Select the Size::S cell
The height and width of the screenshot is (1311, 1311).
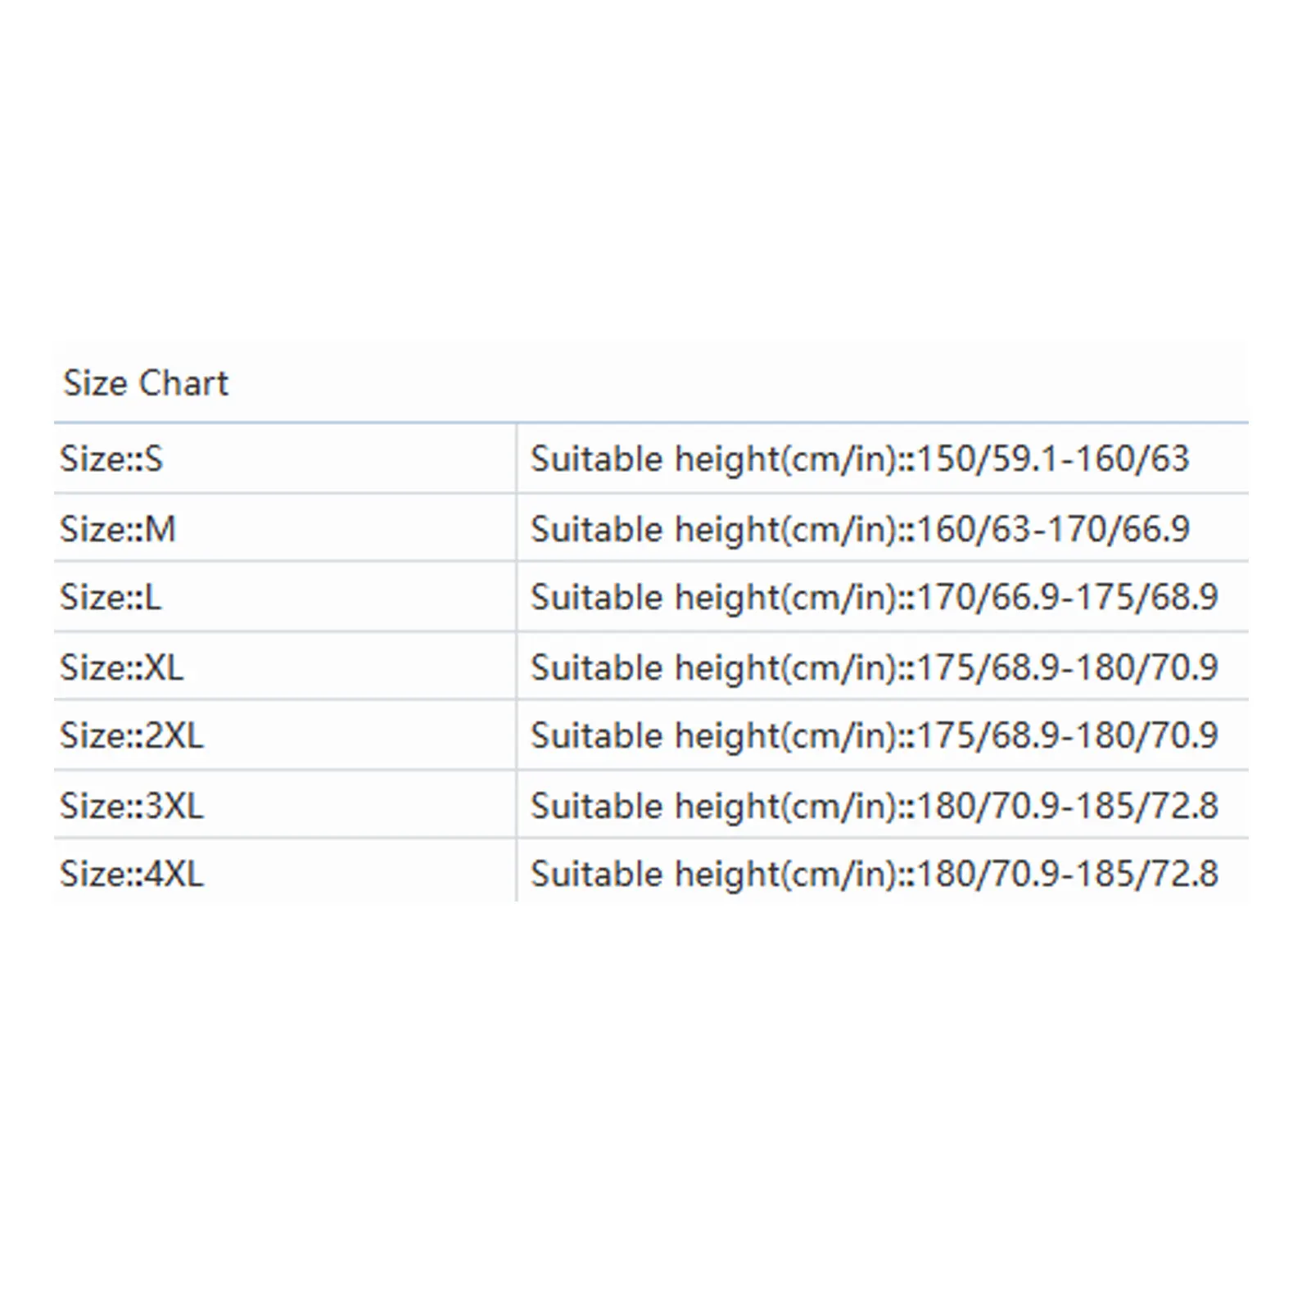tap(111, 459)
